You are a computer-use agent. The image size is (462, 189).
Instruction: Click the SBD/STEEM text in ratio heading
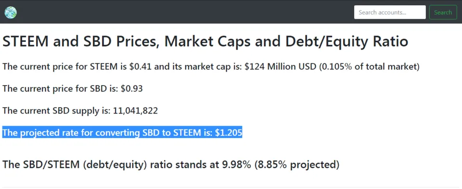[41, 164]
